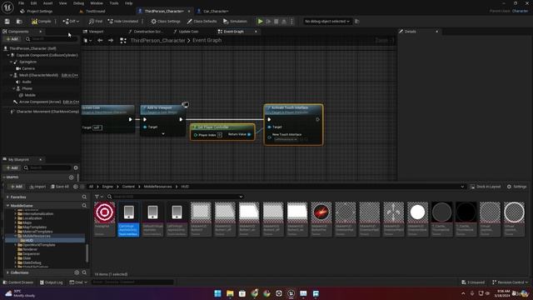Image resolution: width=533 pixels, height=300 pixels.
Task: Select the Camera component
Action: click(x=28, y=68)
